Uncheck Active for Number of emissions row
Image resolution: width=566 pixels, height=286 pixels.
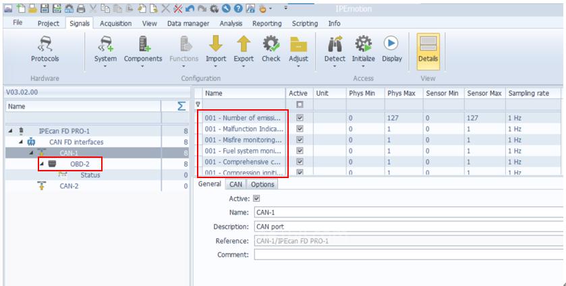pyautogui.click(x=300, y=117)
